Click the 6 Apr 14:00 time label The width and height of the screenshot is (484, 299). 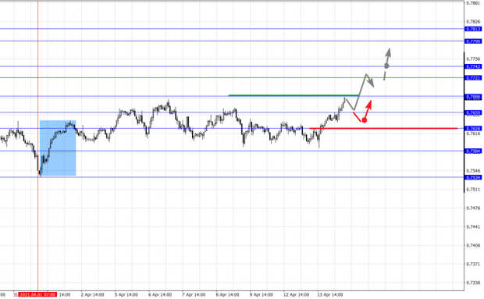[160, 294]
